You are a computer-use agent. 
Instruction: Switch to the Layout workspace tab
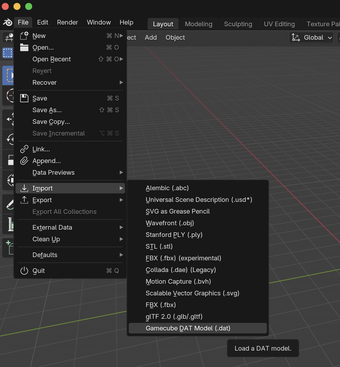tap(163, 24)
